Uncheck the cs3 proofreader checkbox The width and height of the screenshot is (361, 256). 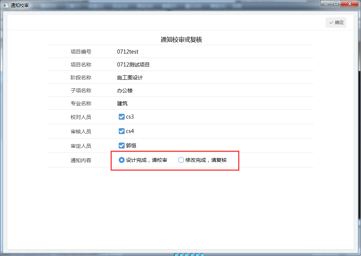pyautogui.click(x=121, y=117)
